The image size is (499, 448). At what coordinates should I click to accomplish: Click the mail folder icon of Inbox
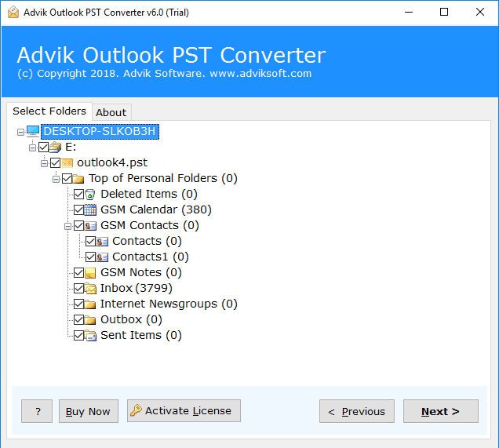(x=90, y=289)
